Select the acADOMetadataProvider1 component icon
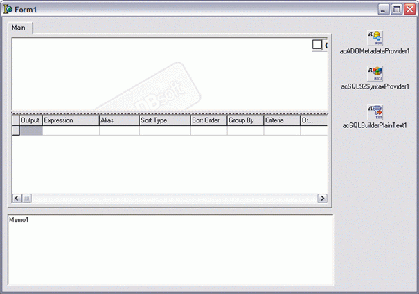The image size is (419, 294). tap(375, 39)
